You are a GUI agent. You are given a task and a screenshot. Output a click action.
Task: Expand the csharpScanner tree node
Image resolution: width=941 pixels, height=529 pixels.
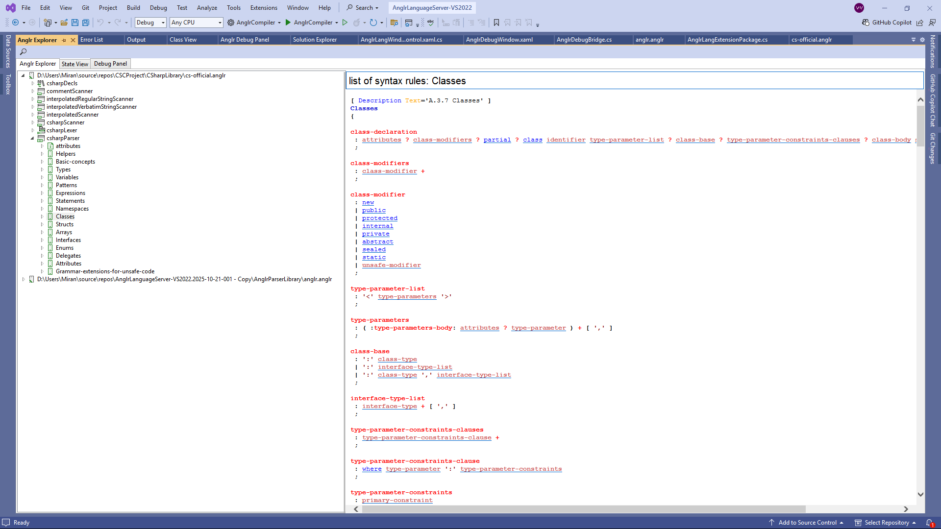[33, 122]
